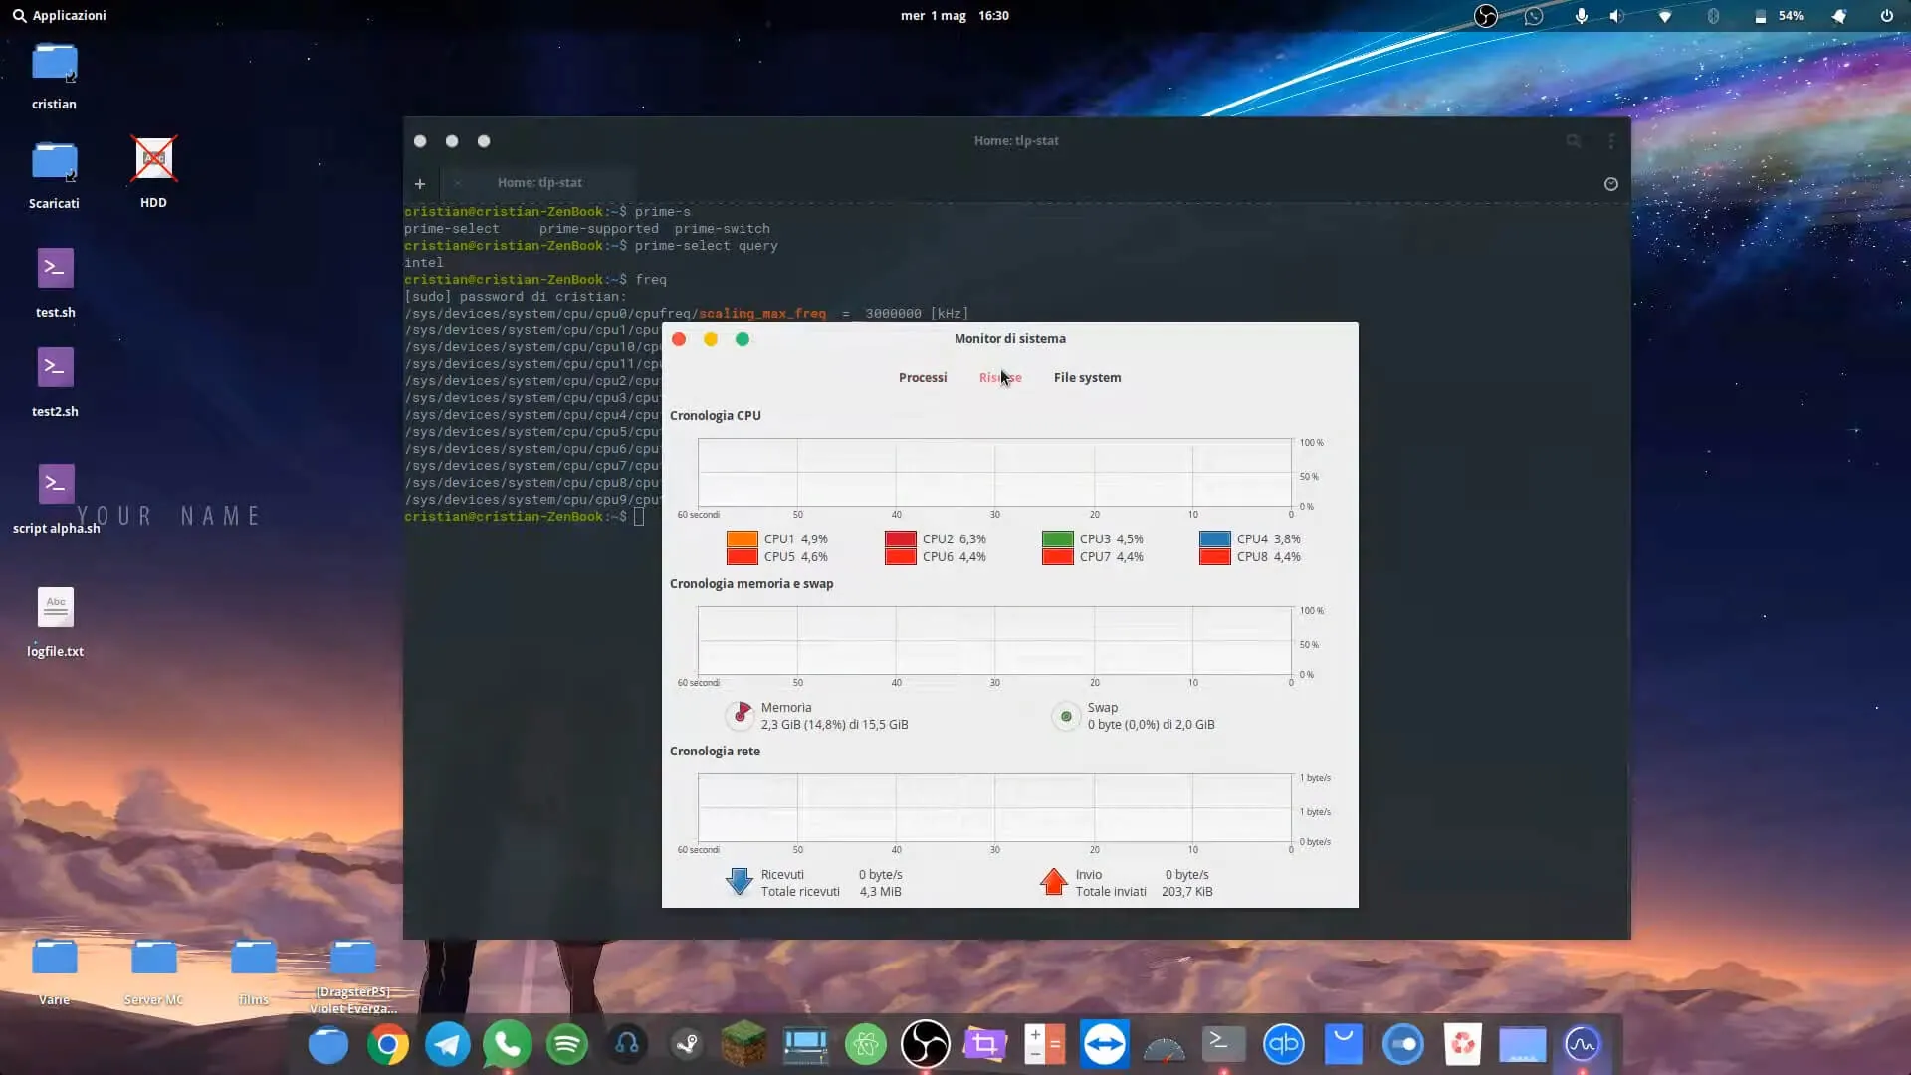
Task: Open OBS Studio from the dock
Action: [x=926, y=1045]
